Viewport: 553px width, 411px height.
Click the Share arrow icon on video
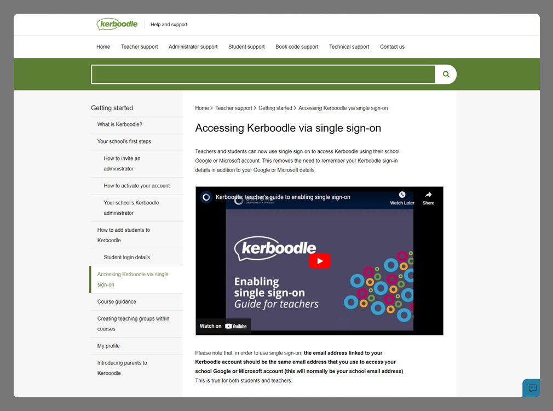click(x=428, y=195)
